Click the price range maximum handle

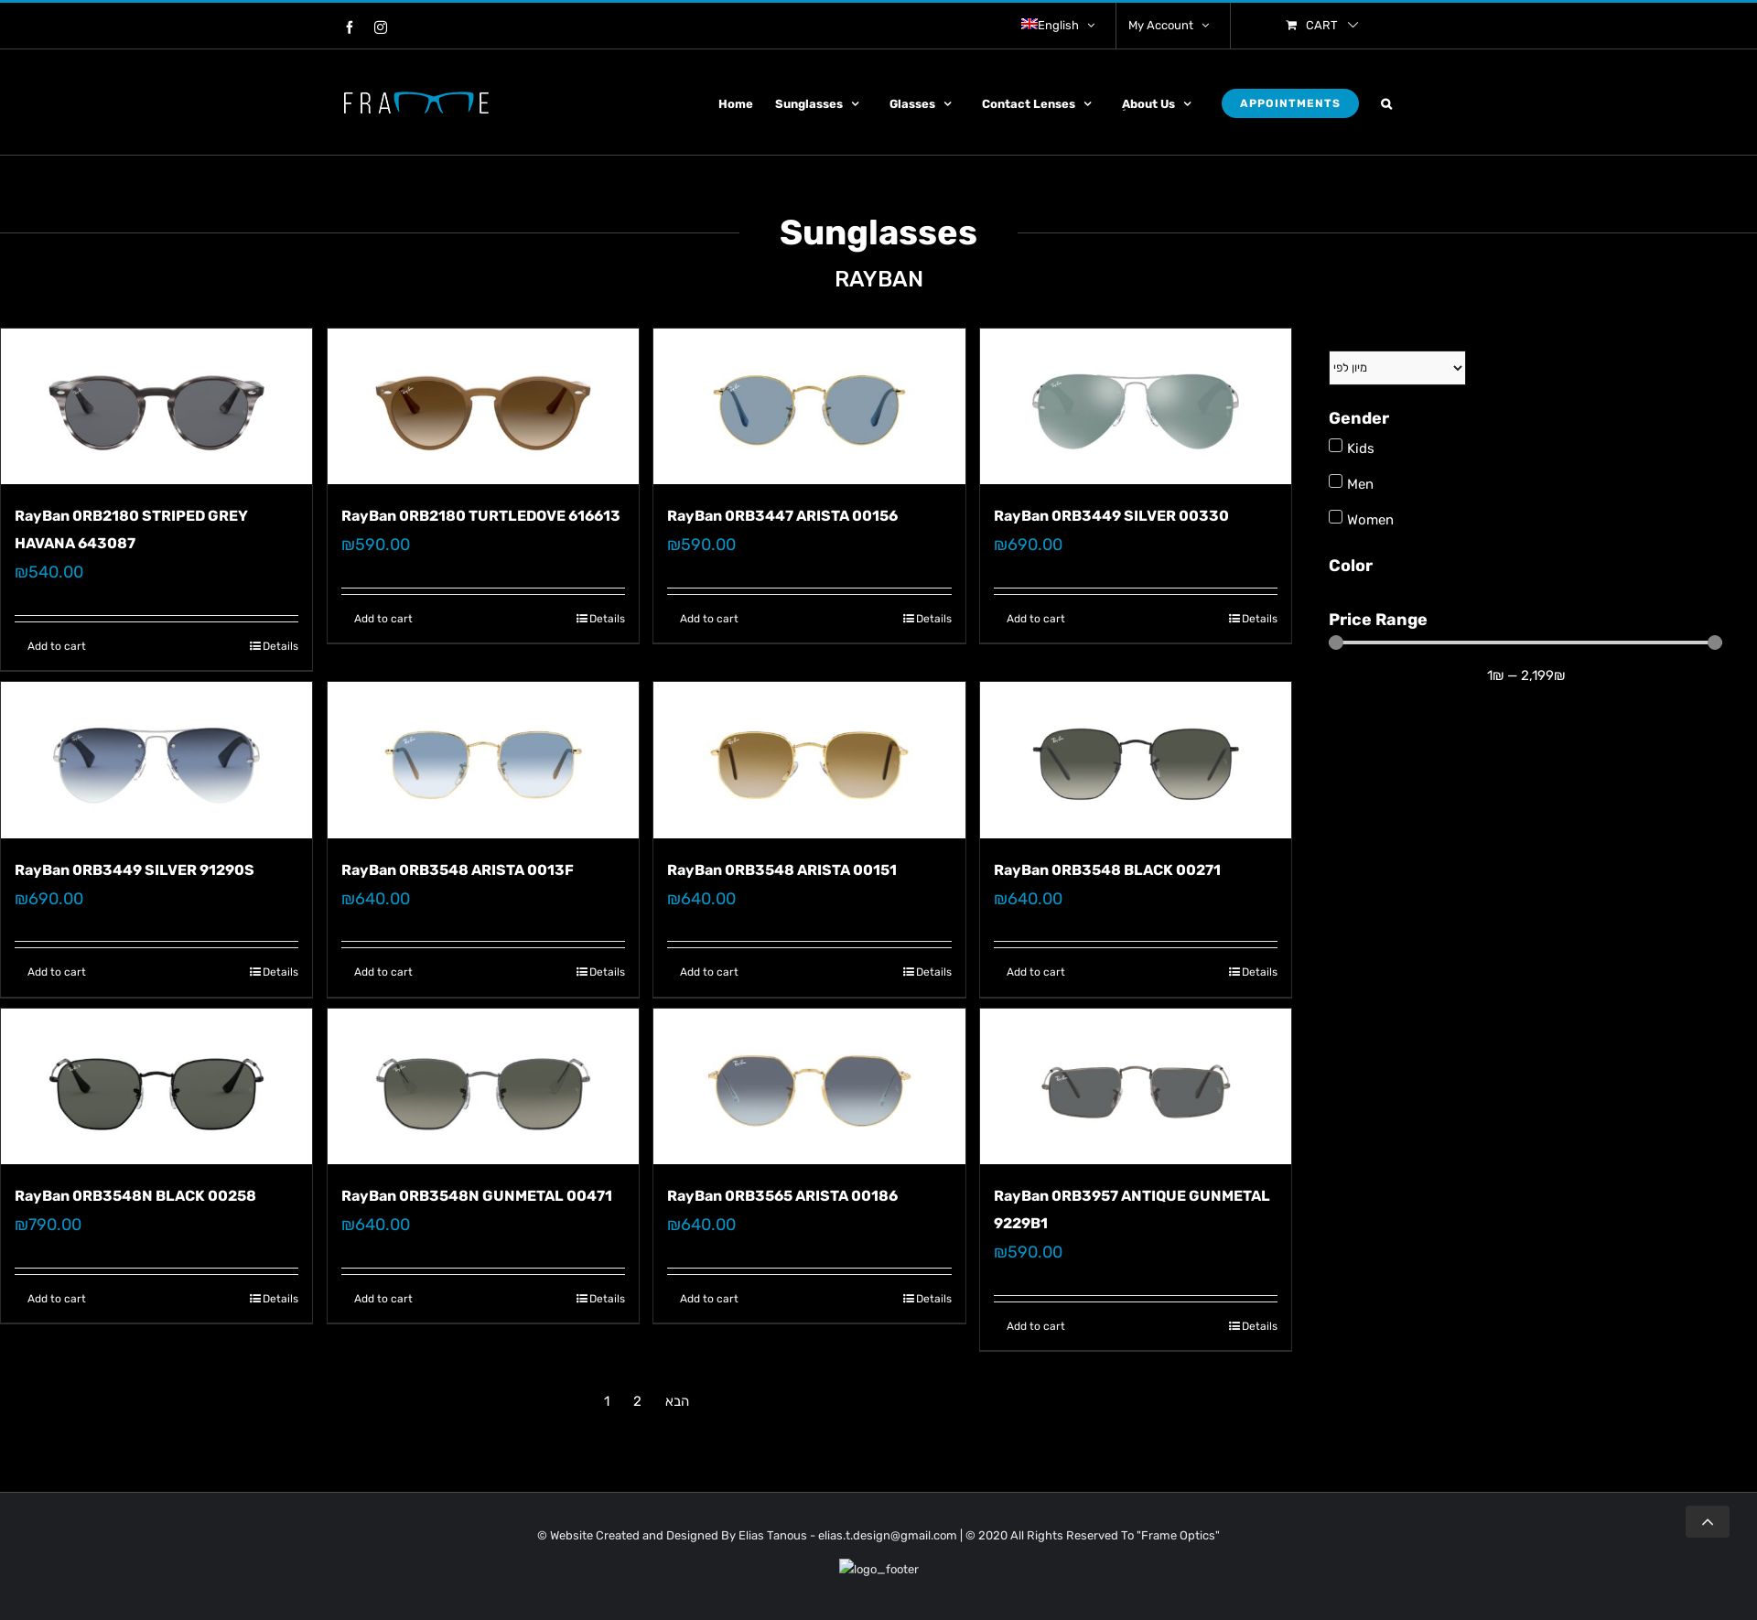[1715, 643]
